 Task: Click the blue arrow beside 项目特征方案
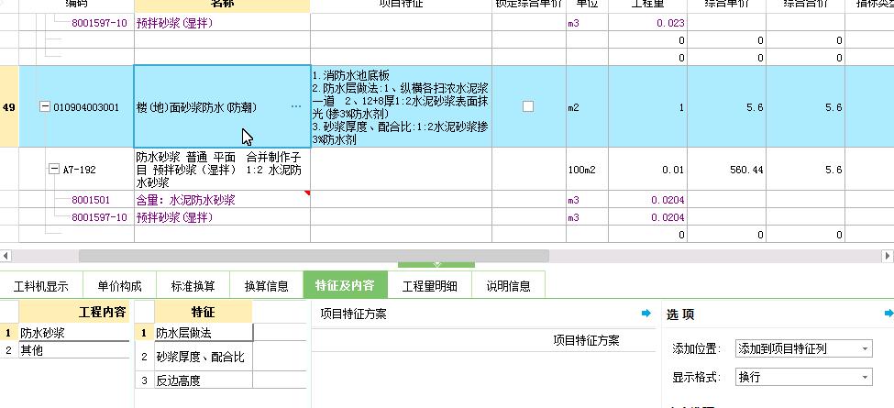(646, 314)
